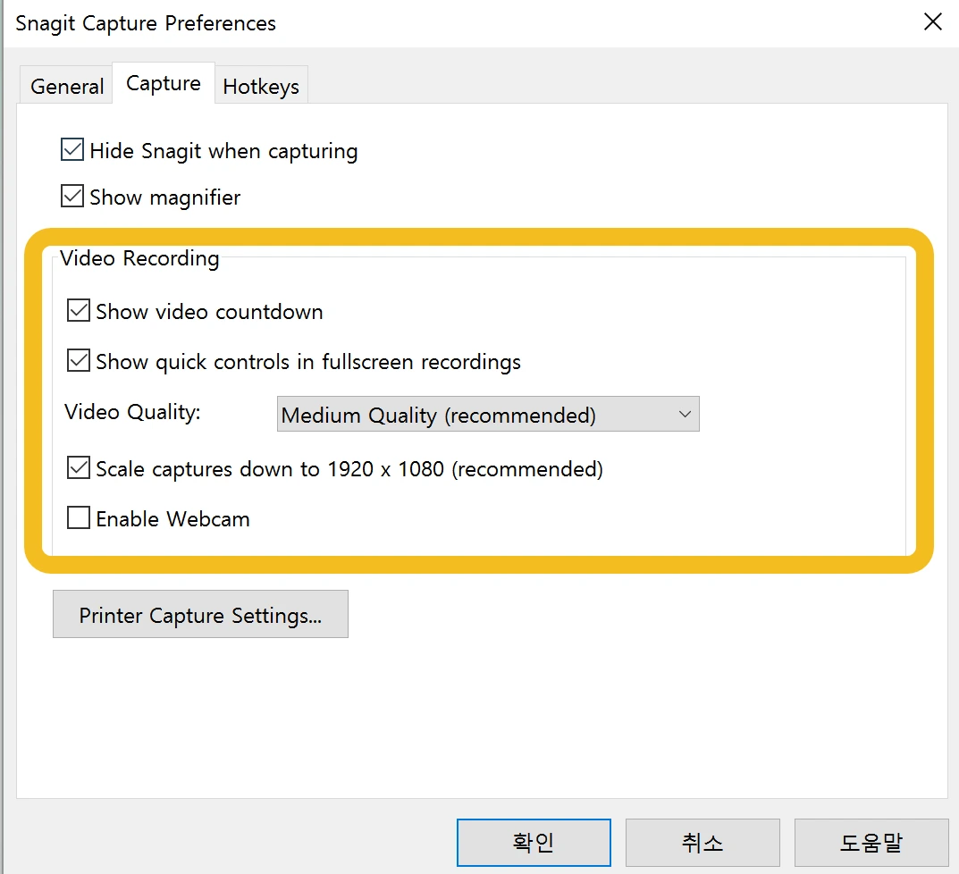Image resolution: width=959 pixels, height=874 pixels.
Task: Untick the Hide Snagit when capturing checkbox square
Action: [72, 150]
